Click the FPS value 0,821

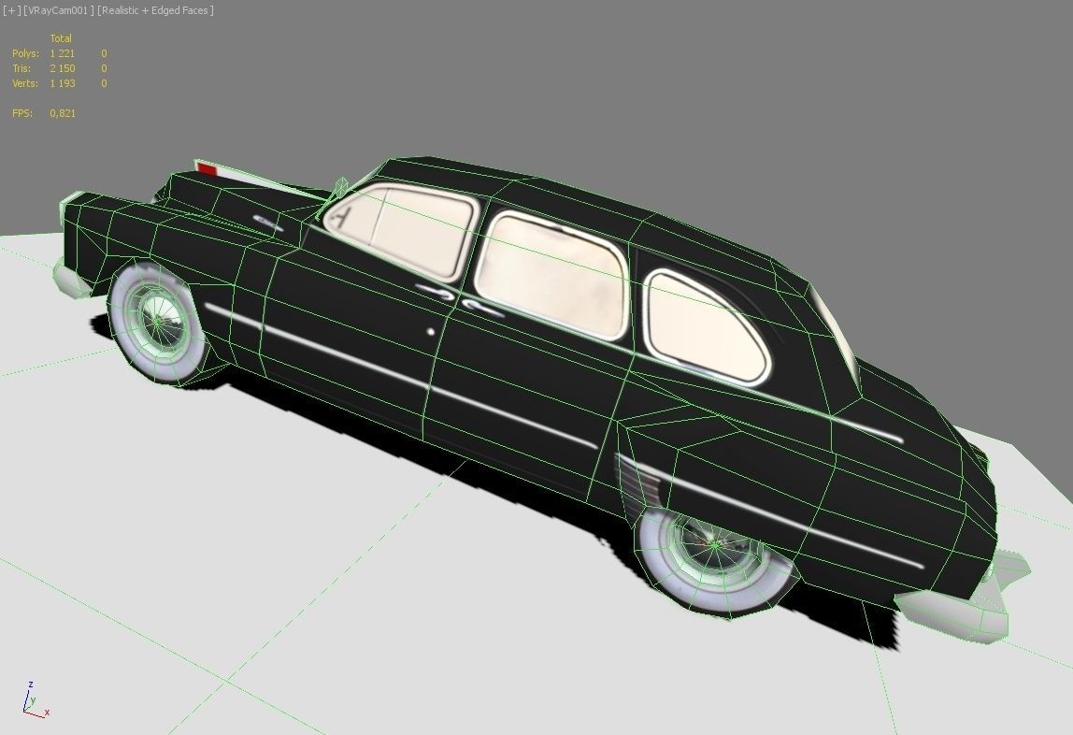pos(63,113)
